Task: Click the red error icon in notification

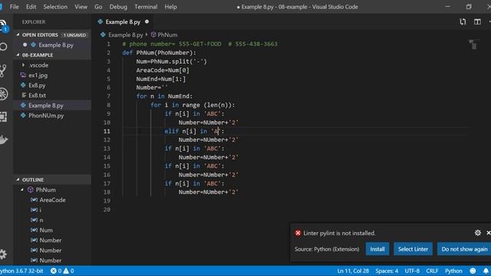Action: pyautogui.click(x=298, y=233)
